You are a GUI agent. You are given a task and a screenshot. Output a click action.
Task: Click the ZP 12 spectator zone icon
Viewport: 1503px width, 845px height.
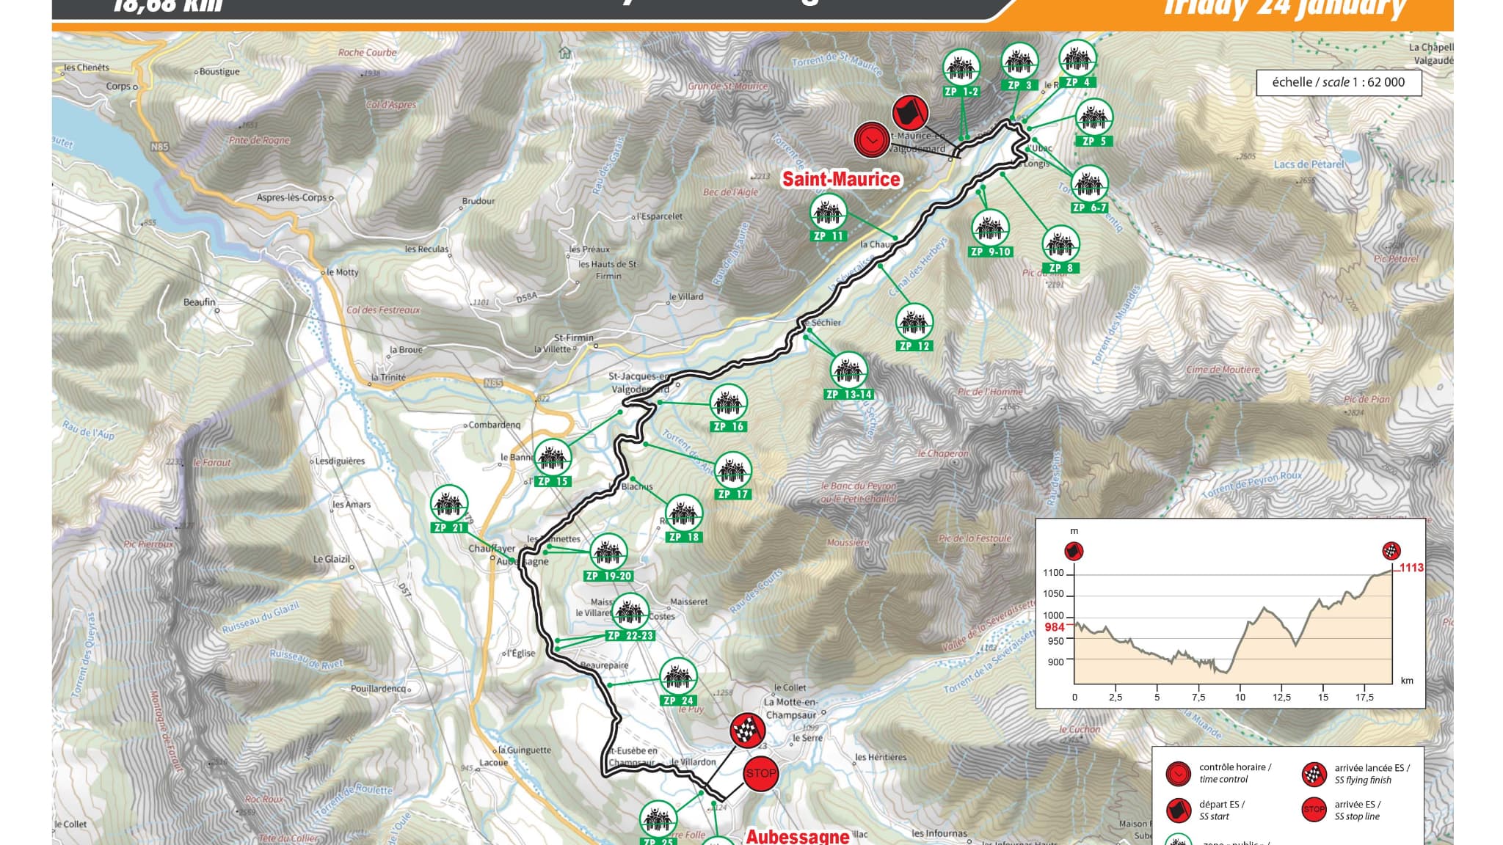[x=914, y=321]
